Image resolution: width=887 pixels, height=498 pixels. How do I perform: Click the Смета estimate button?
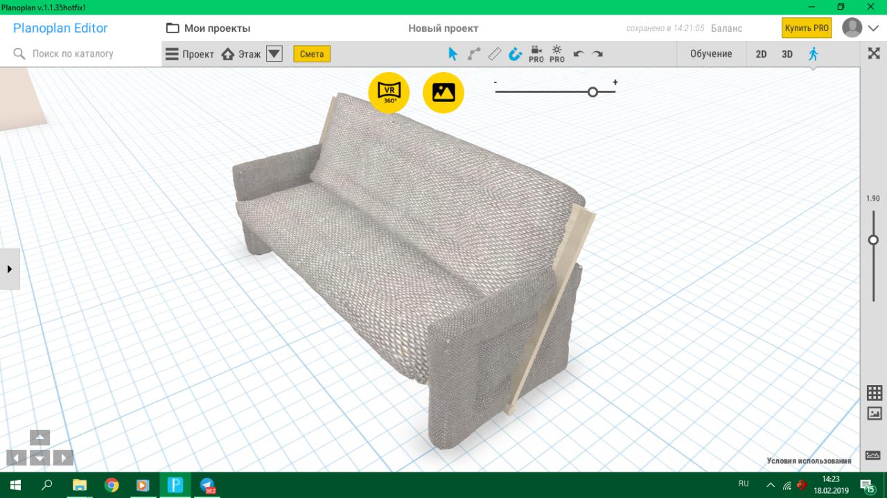pos(312,54)
